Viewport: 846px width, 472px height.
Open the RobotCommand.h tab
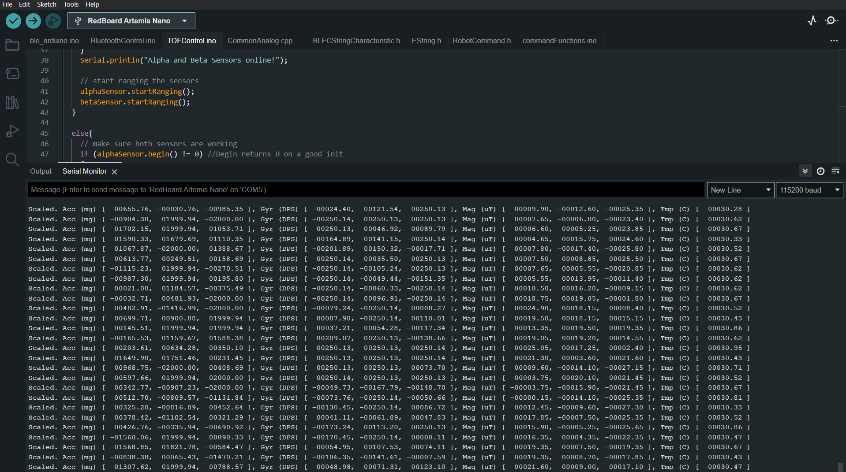point(482,41)
